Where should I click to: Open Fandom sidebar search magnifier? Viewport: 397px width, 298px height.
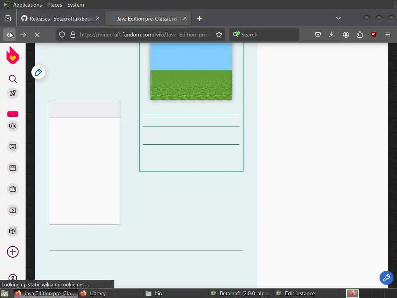pos(13,79)
